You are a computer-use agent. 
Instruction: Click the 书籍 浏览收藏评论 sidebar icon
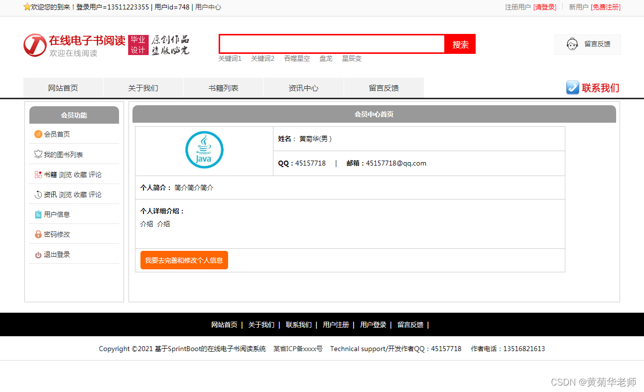click(38, 174)
